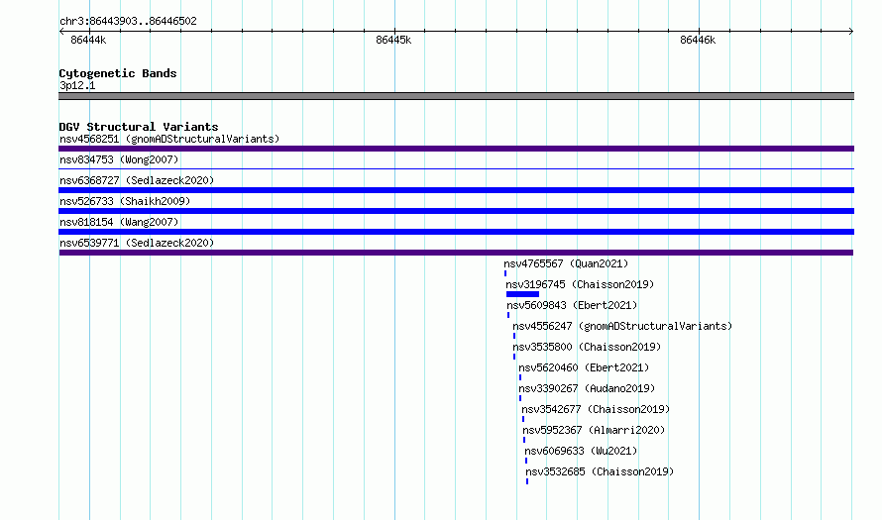Open variant nsv526733 (Shaikh2009)
The width and height of the screenshot is (882, 520).
[125, 201]
